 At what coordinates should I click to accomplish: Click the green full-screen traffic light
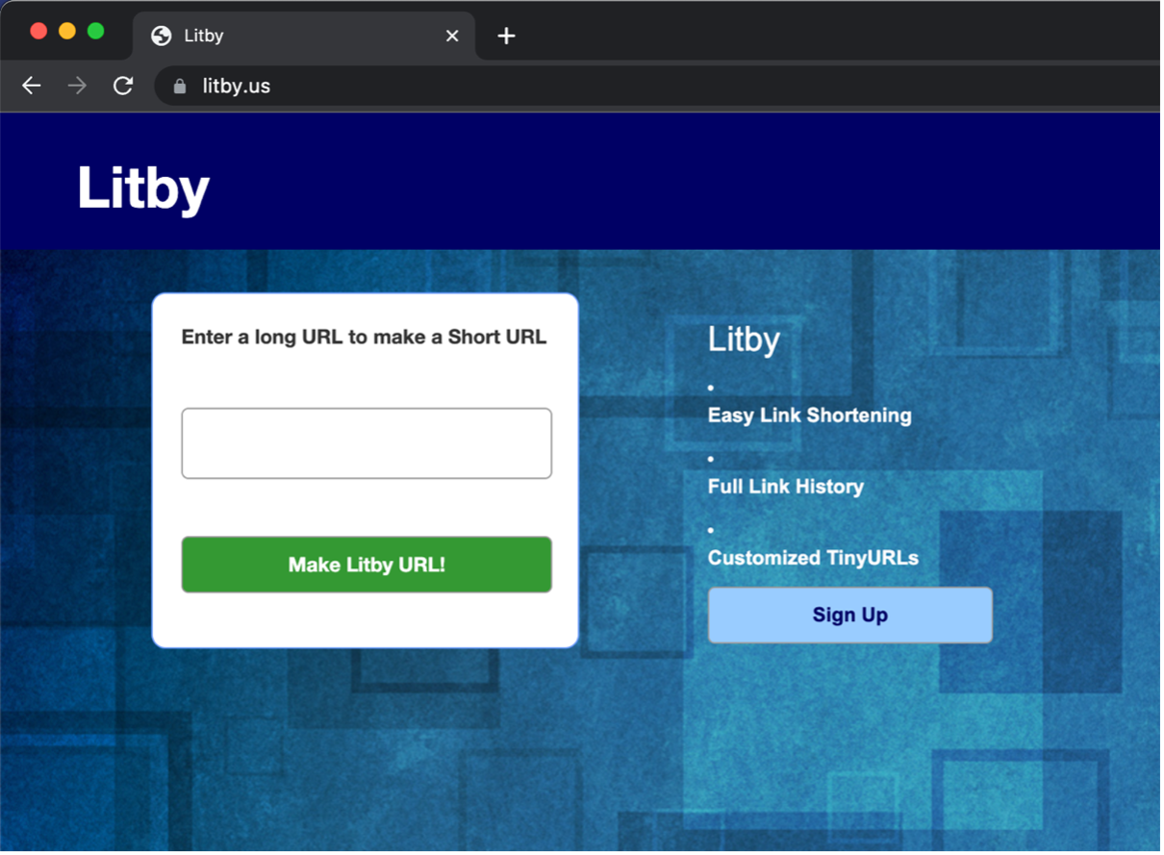point(94,30)
